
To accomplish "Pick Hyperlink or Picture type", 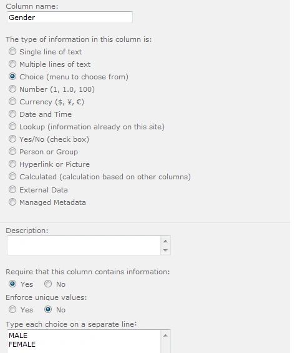I will (12, 164).
